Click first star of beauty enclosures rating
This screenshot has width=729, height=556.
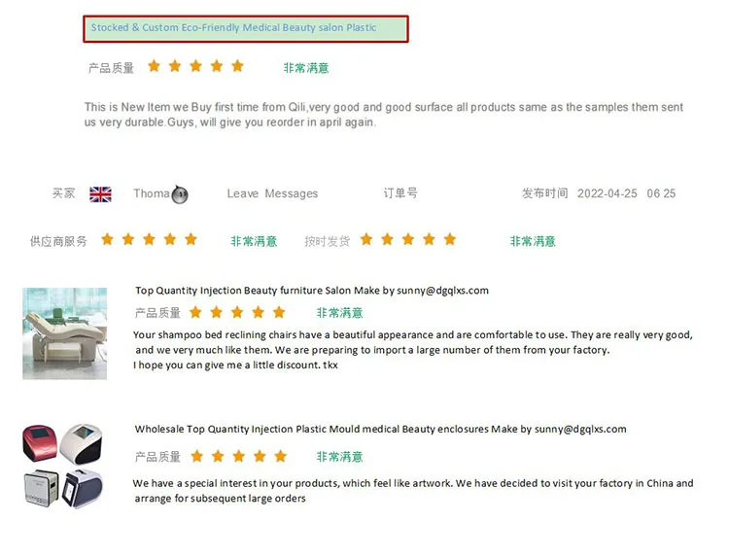click(196, 456)
